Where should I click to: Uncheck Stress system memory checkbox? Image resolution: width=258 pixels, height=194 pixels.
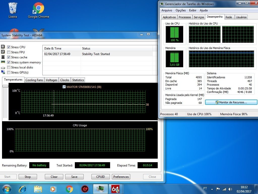tap(9, 62)
